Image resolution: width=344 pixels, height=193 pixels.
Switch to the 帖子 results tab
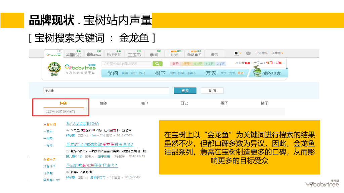[x=265, y=103]
